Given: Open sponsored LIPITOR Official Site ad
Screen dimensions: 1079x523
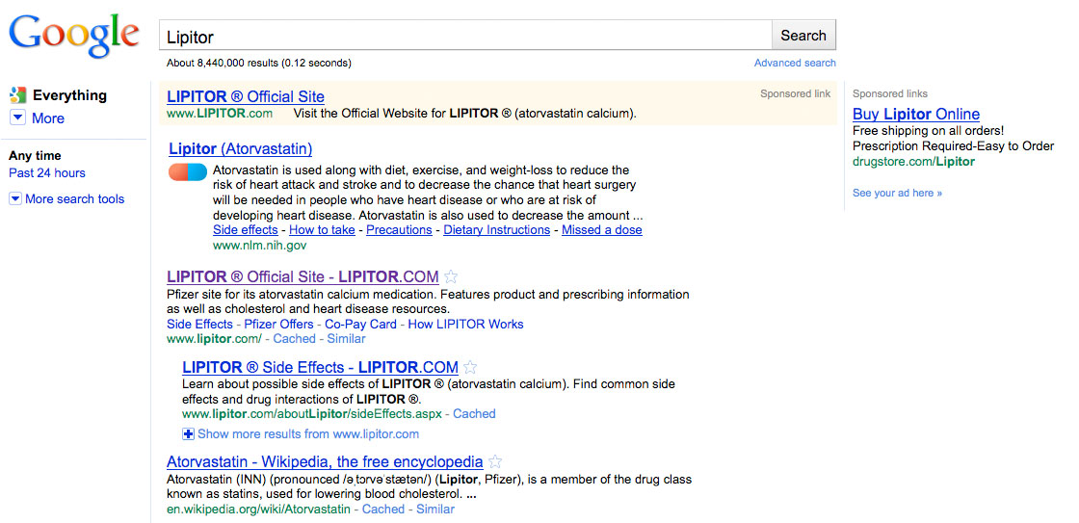Looking at the screenshot, I should click(246, 97).
